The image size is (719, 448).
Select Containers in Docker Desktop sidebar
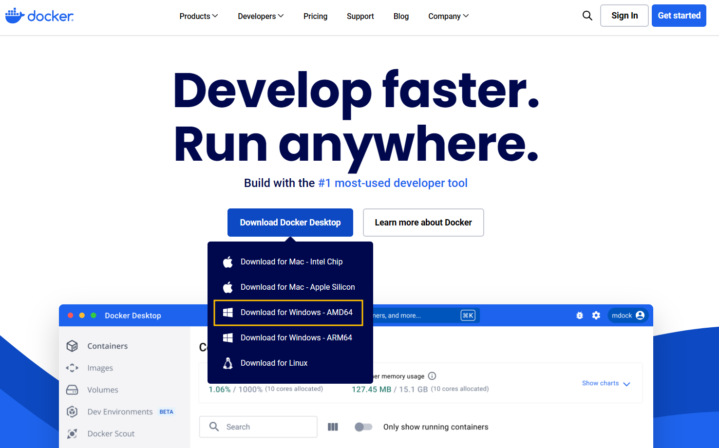[x=107, y=346]
